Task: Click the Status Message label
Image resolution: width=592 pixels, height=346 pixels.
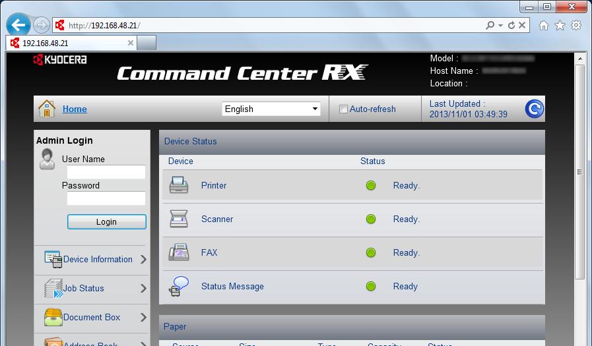Action: point(232,287)
